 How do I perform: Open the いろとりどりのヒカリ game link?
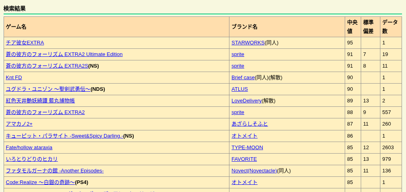(32, 159)
